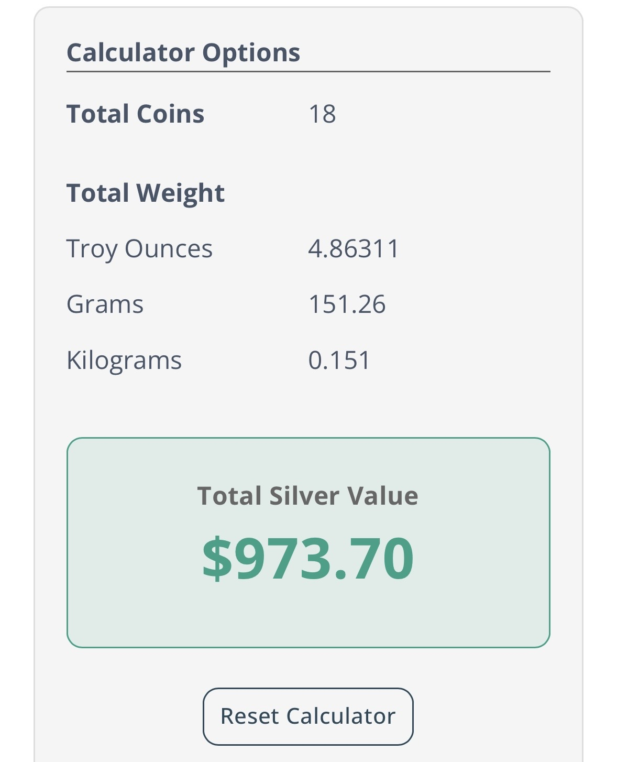This screenshot has width=617, height=762.
Task: Click the Calculator Options heading
Action: point(183,52)
